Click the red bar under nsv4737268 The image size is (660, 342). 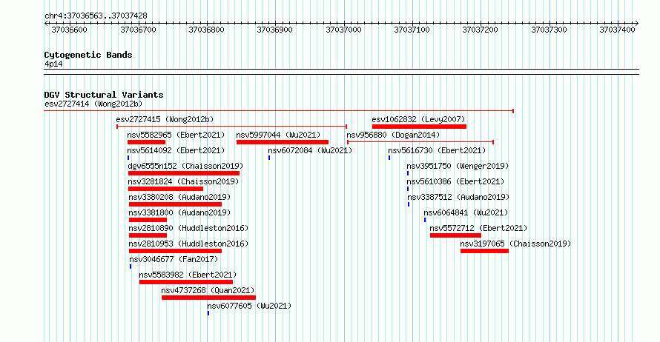[208, 298]
